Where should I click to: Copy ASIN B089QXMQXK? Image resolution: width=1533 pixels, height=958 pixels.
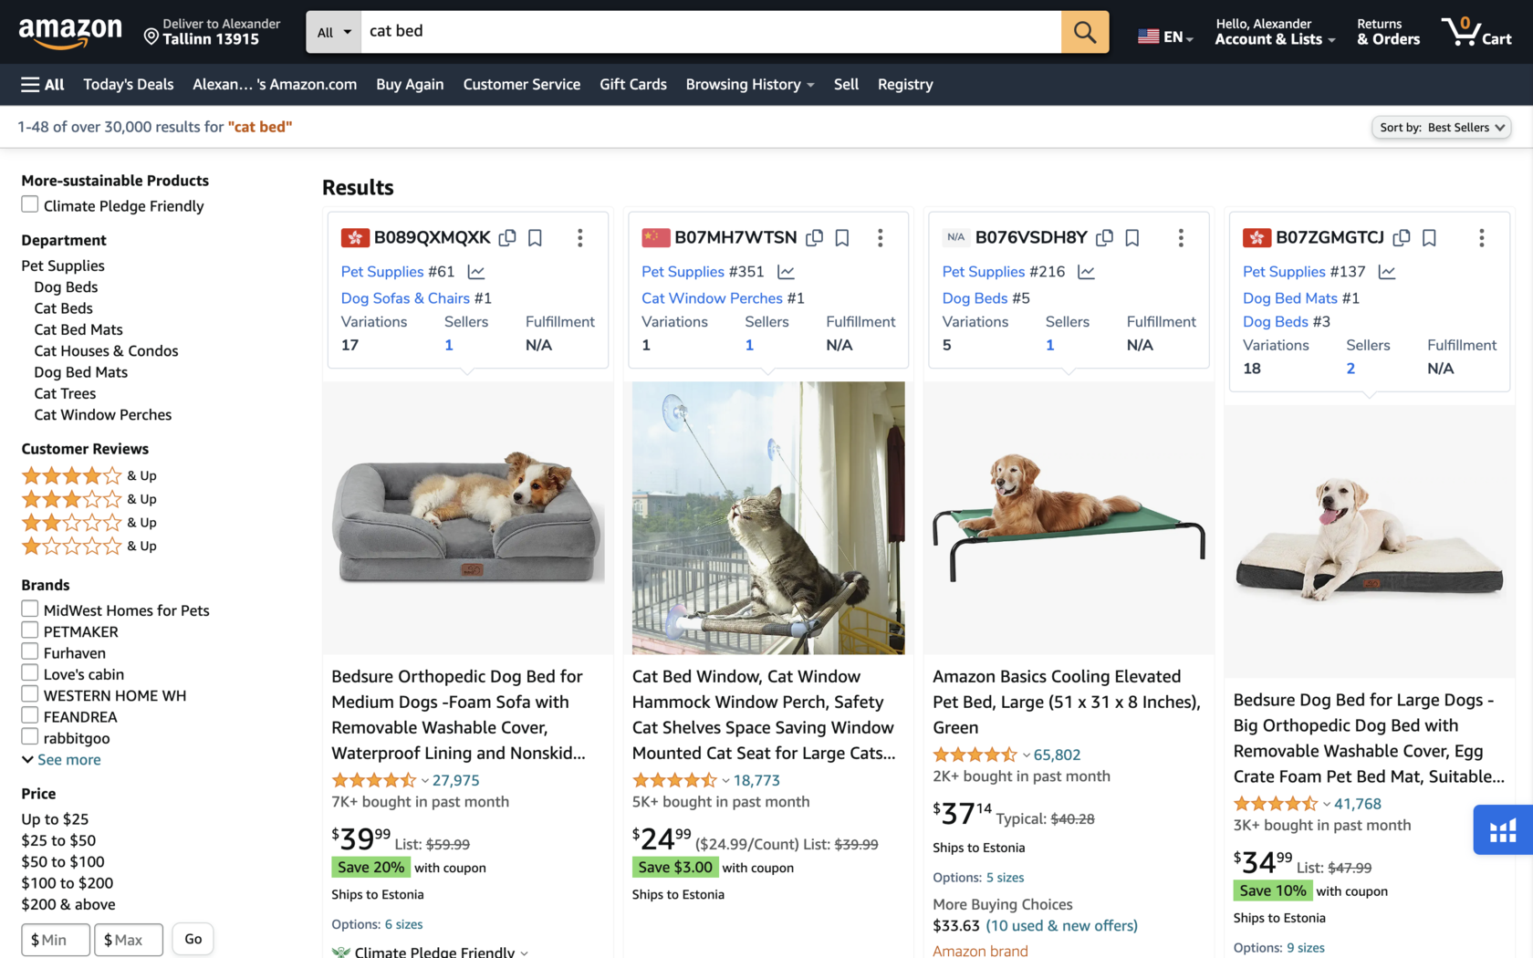[507, 238]
